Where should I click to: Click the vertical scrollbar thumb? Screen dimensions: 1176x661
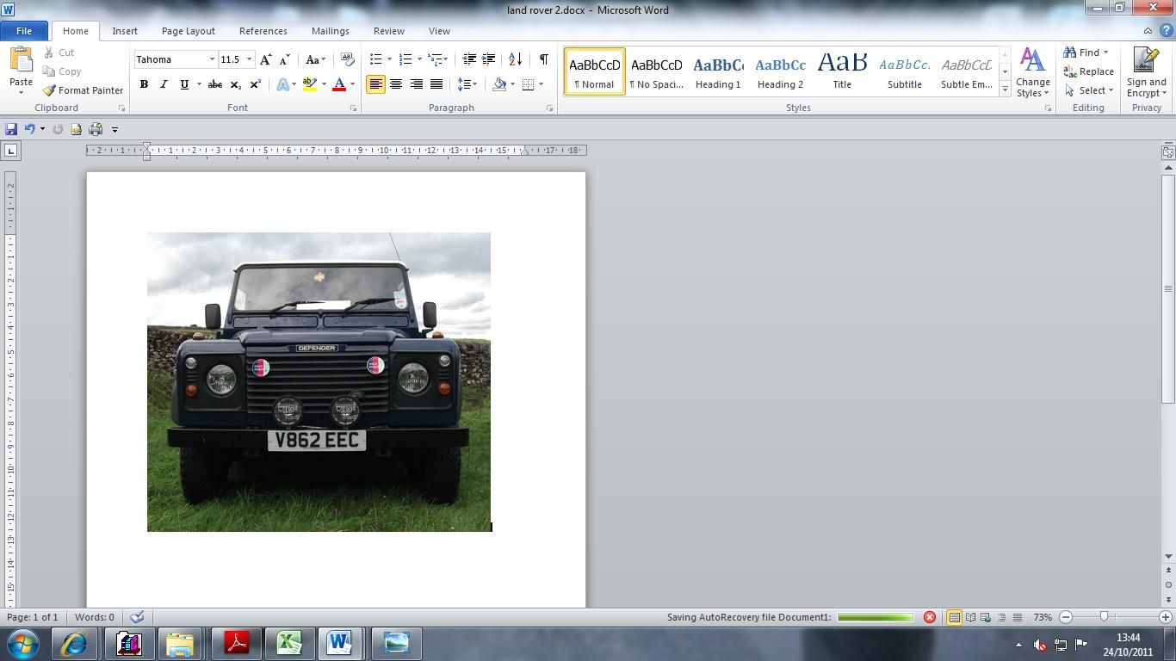tap(1168, 288)
